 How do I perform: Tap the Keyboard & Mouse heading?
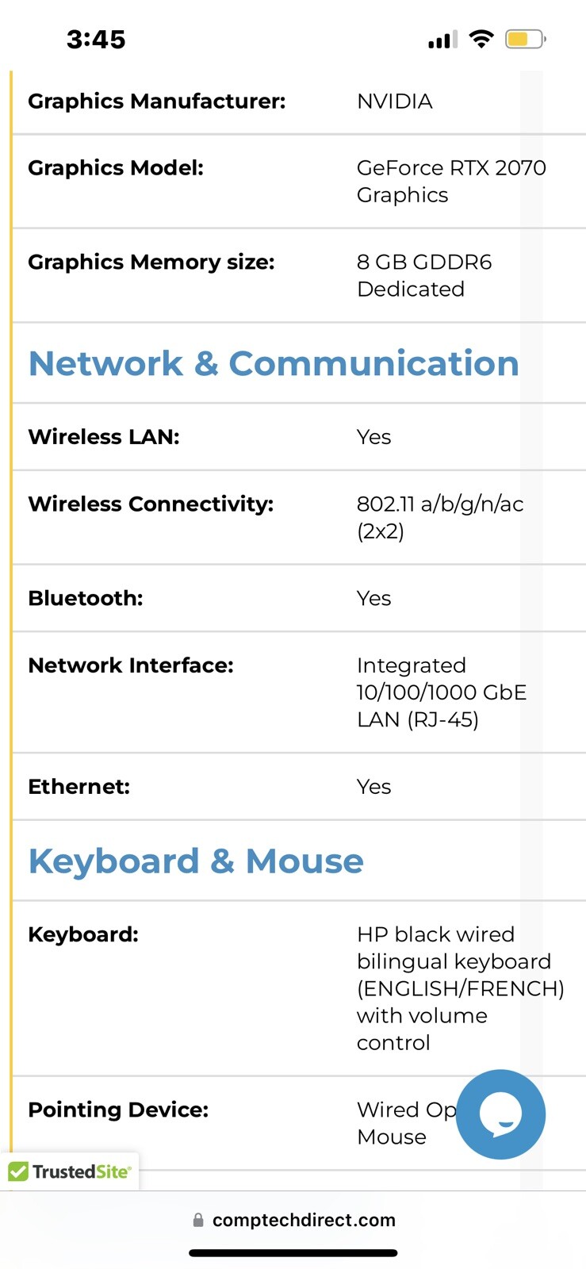[196, 861]
